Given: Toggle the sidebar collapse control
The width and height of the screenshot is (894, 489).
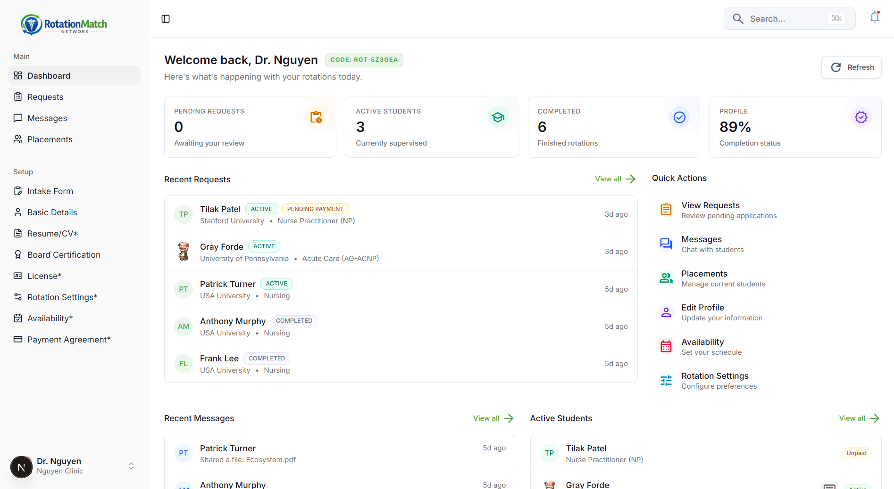Looking at the screenshot, I should click(x=165, y=19).
